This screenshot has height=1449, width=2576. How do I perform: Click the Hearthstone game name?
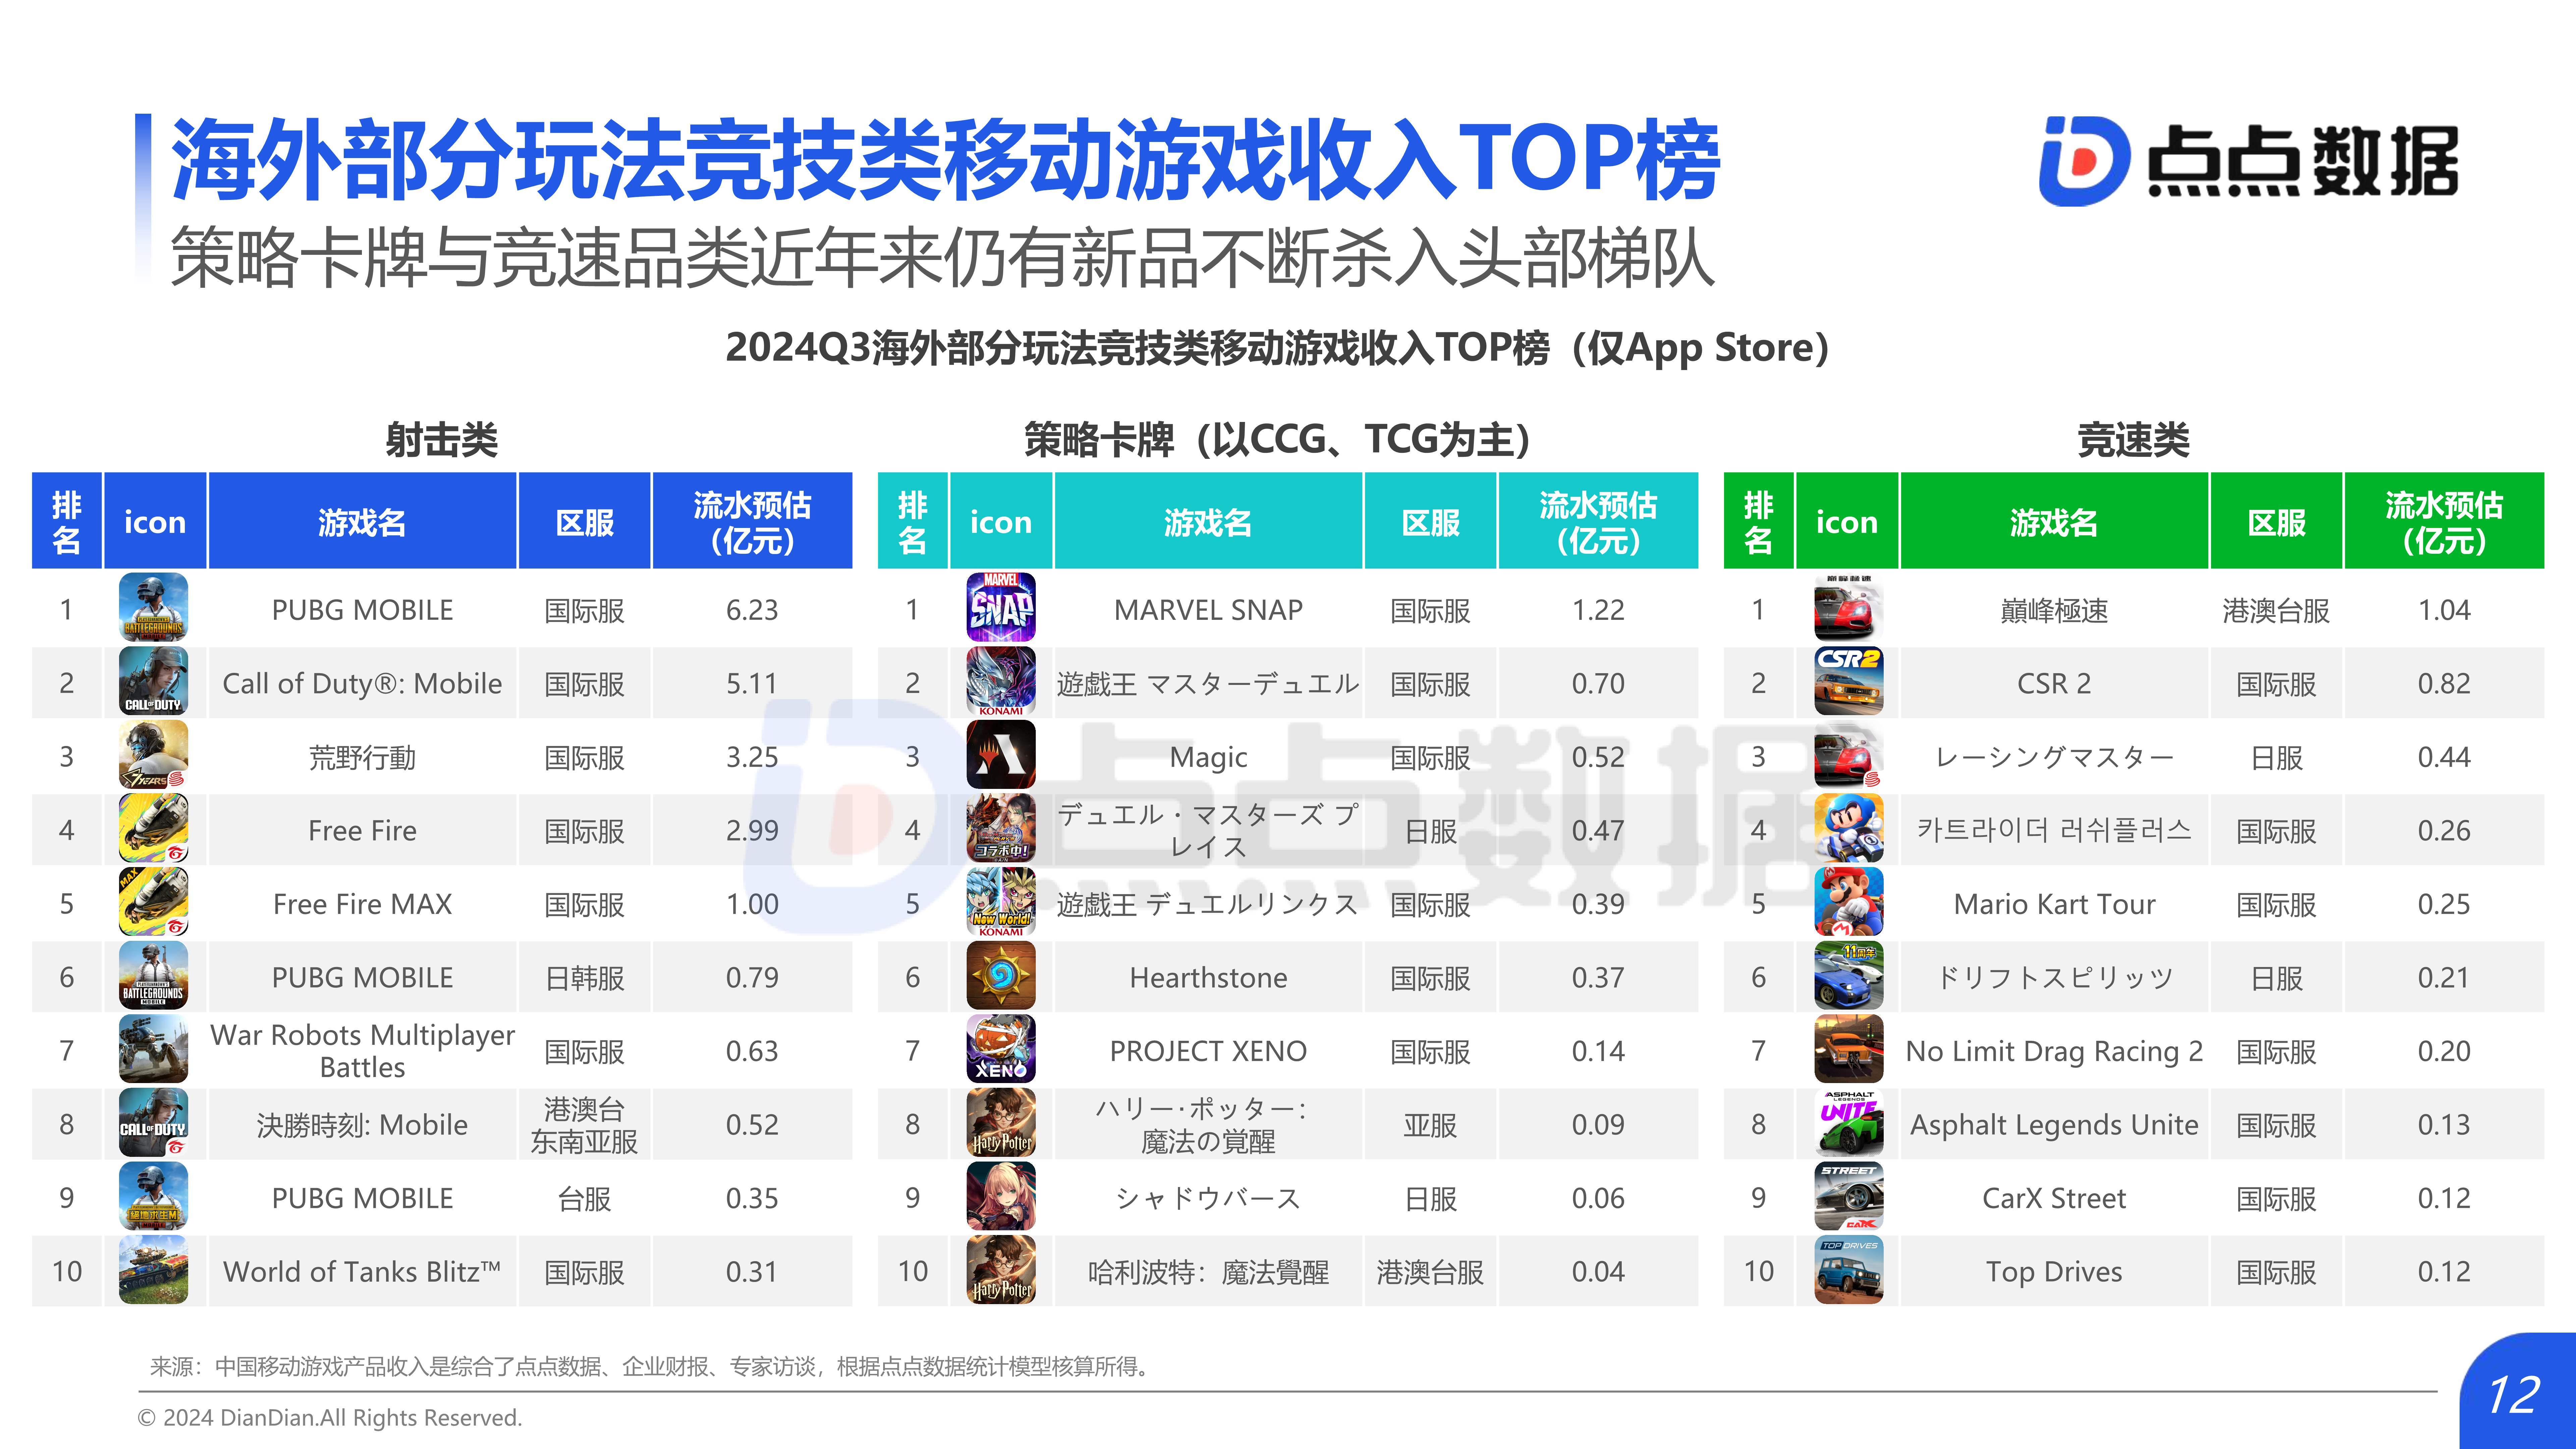click(x=1208, y=978)
